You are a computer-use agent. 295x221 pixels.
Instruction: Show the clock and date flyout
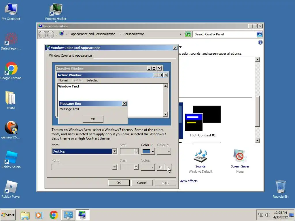(x=280, y=215)
